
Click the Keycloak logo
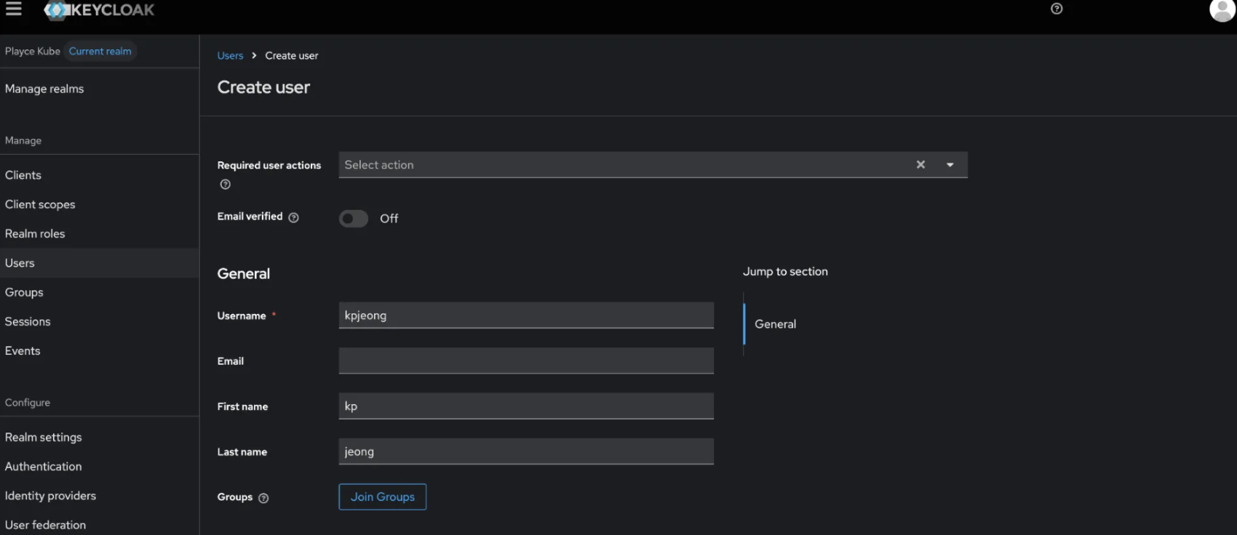pos(100,10)
